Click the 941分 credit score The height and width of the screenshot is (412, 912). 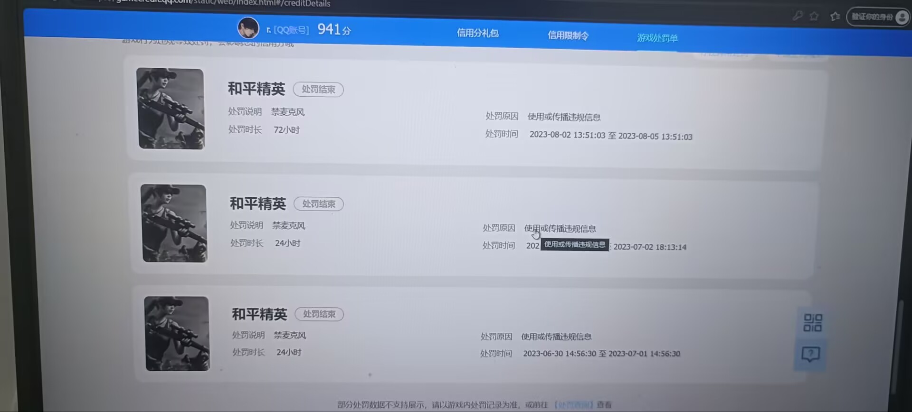click(x=334, y=29)
